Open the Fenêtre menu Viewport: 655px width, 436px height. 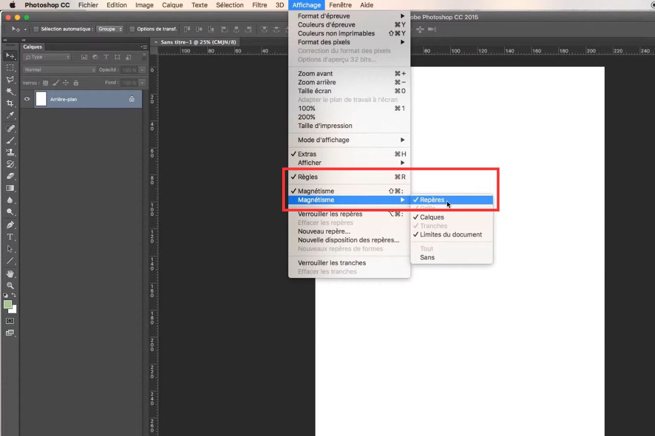[x=341, y=5]
